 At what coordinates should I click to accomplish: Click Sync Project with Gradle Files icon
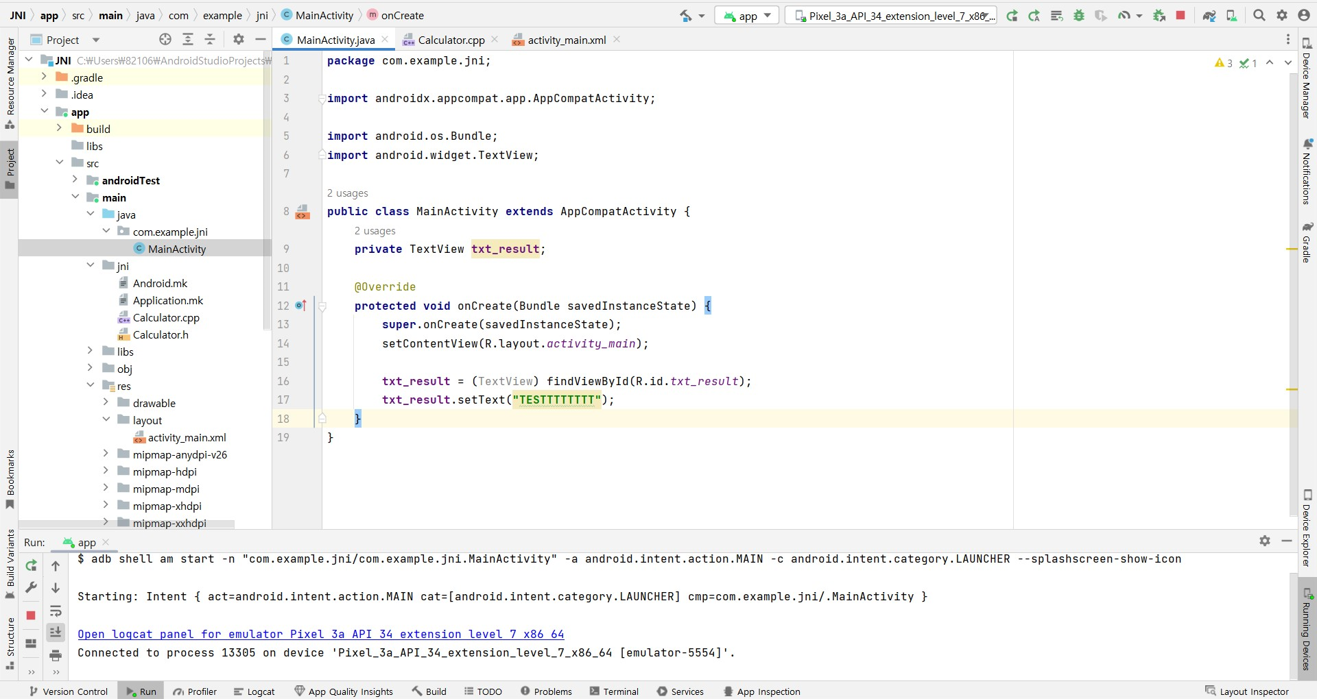tap(1209, 15)
